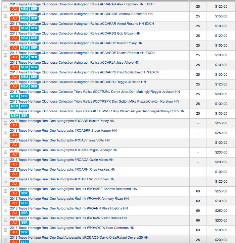Open Joey Votto ROAJV autograph link
The width and height of the screenshot is (236, 243).
(x=60, y=140)
